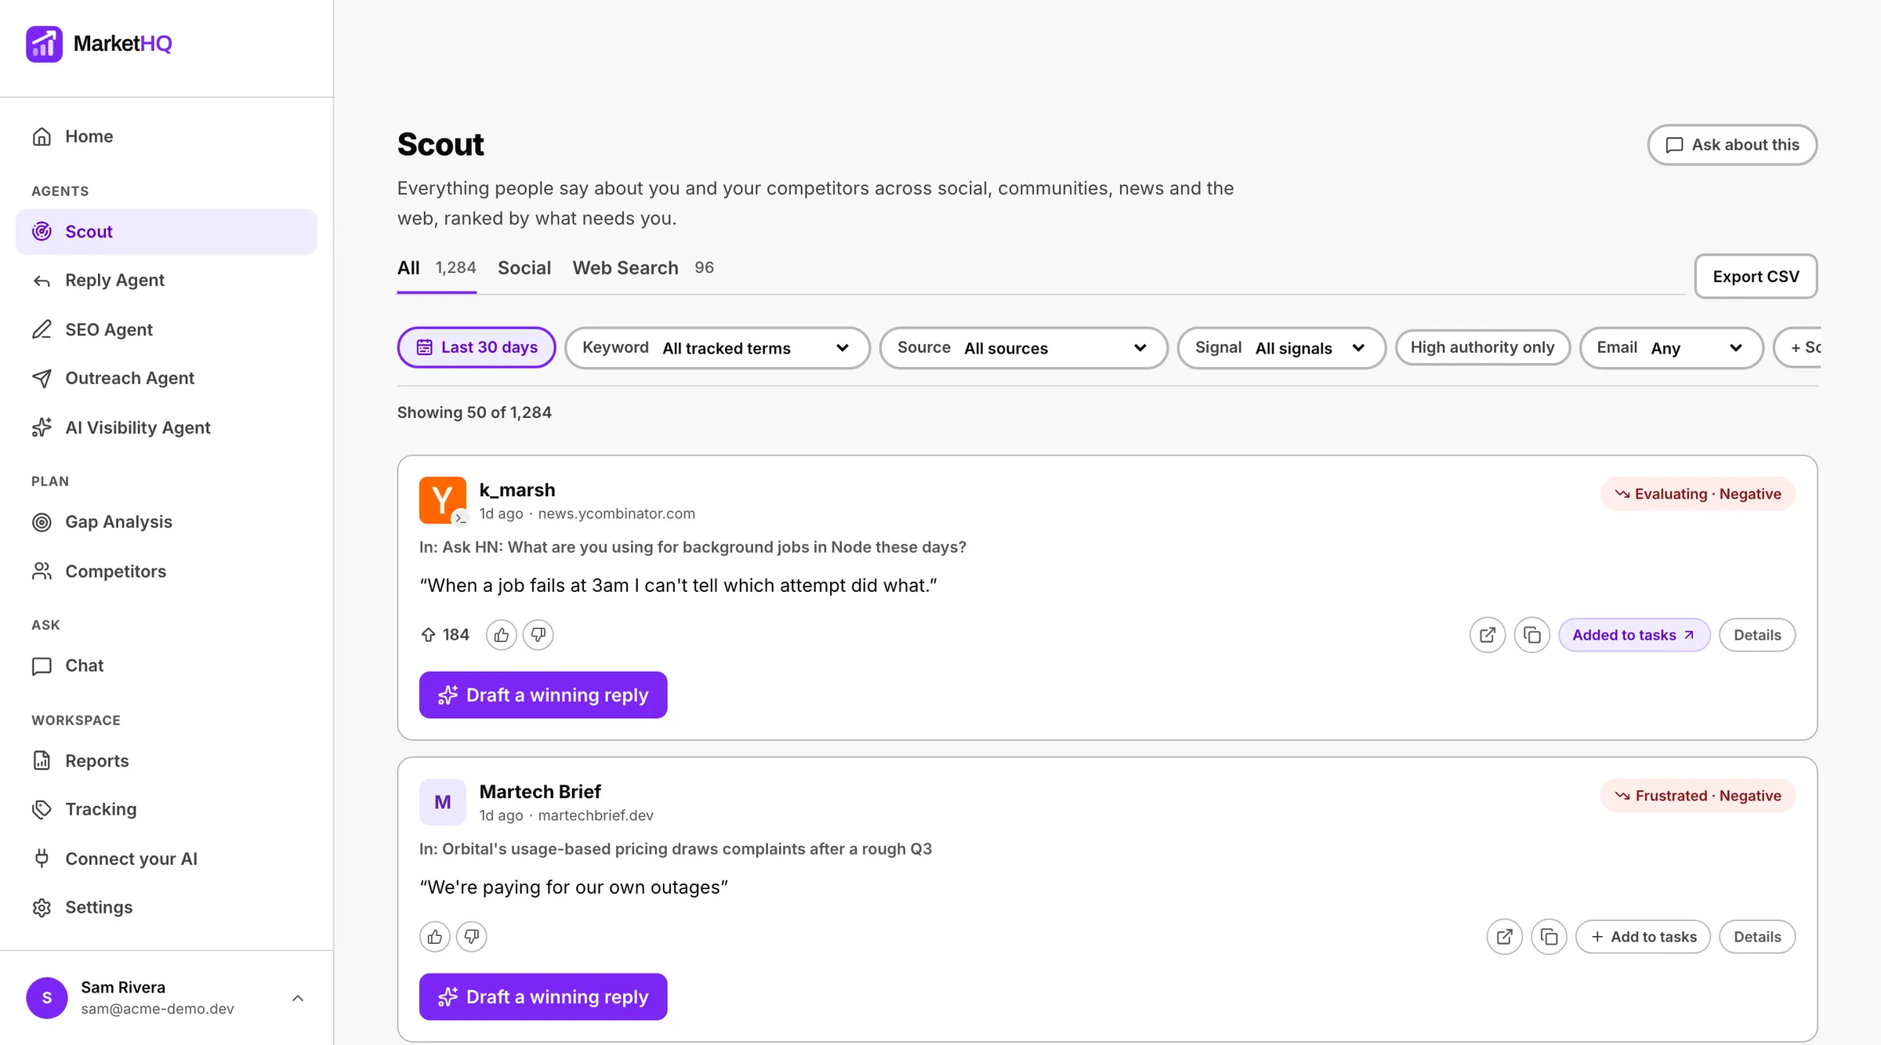The image size is (1881, 1045).
Task: Toggle the Last 30 days filter
Action: (477, 347)
